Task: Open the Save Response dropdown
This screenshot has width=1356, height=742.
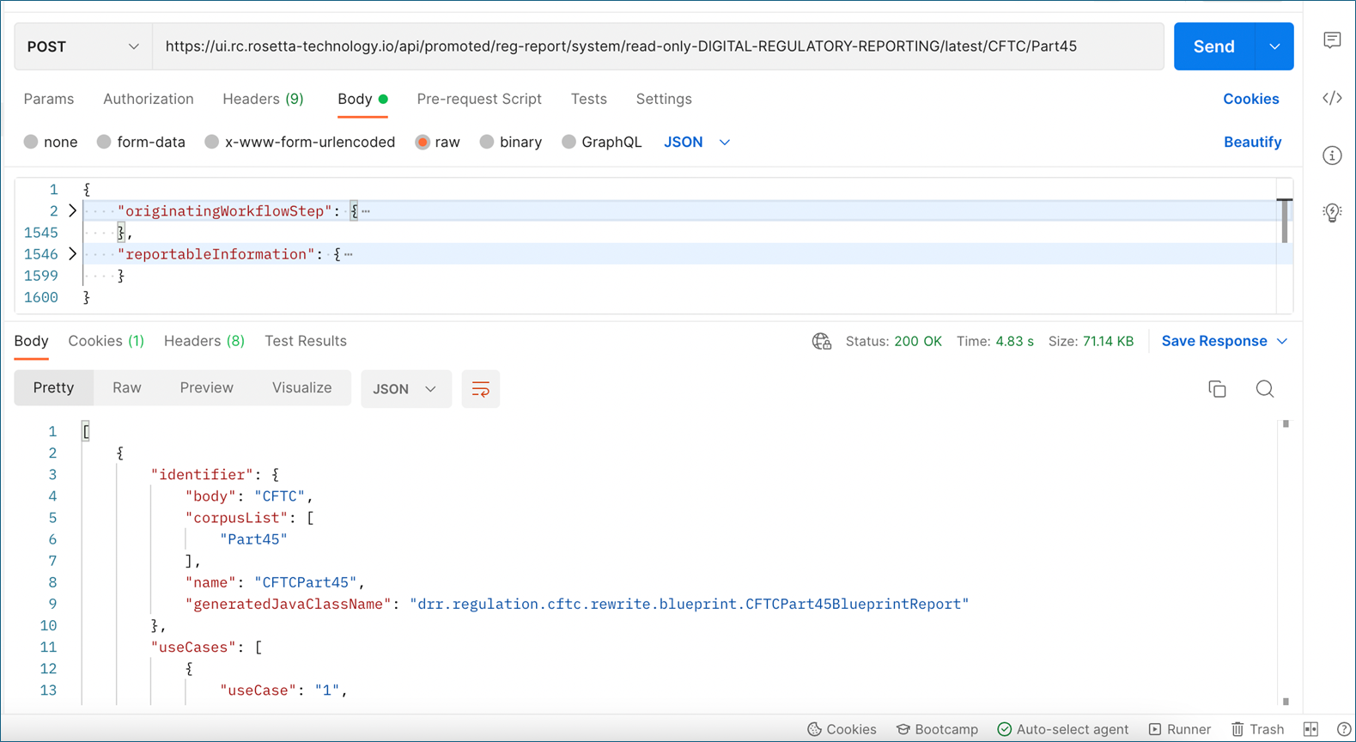Action: 1225,341
